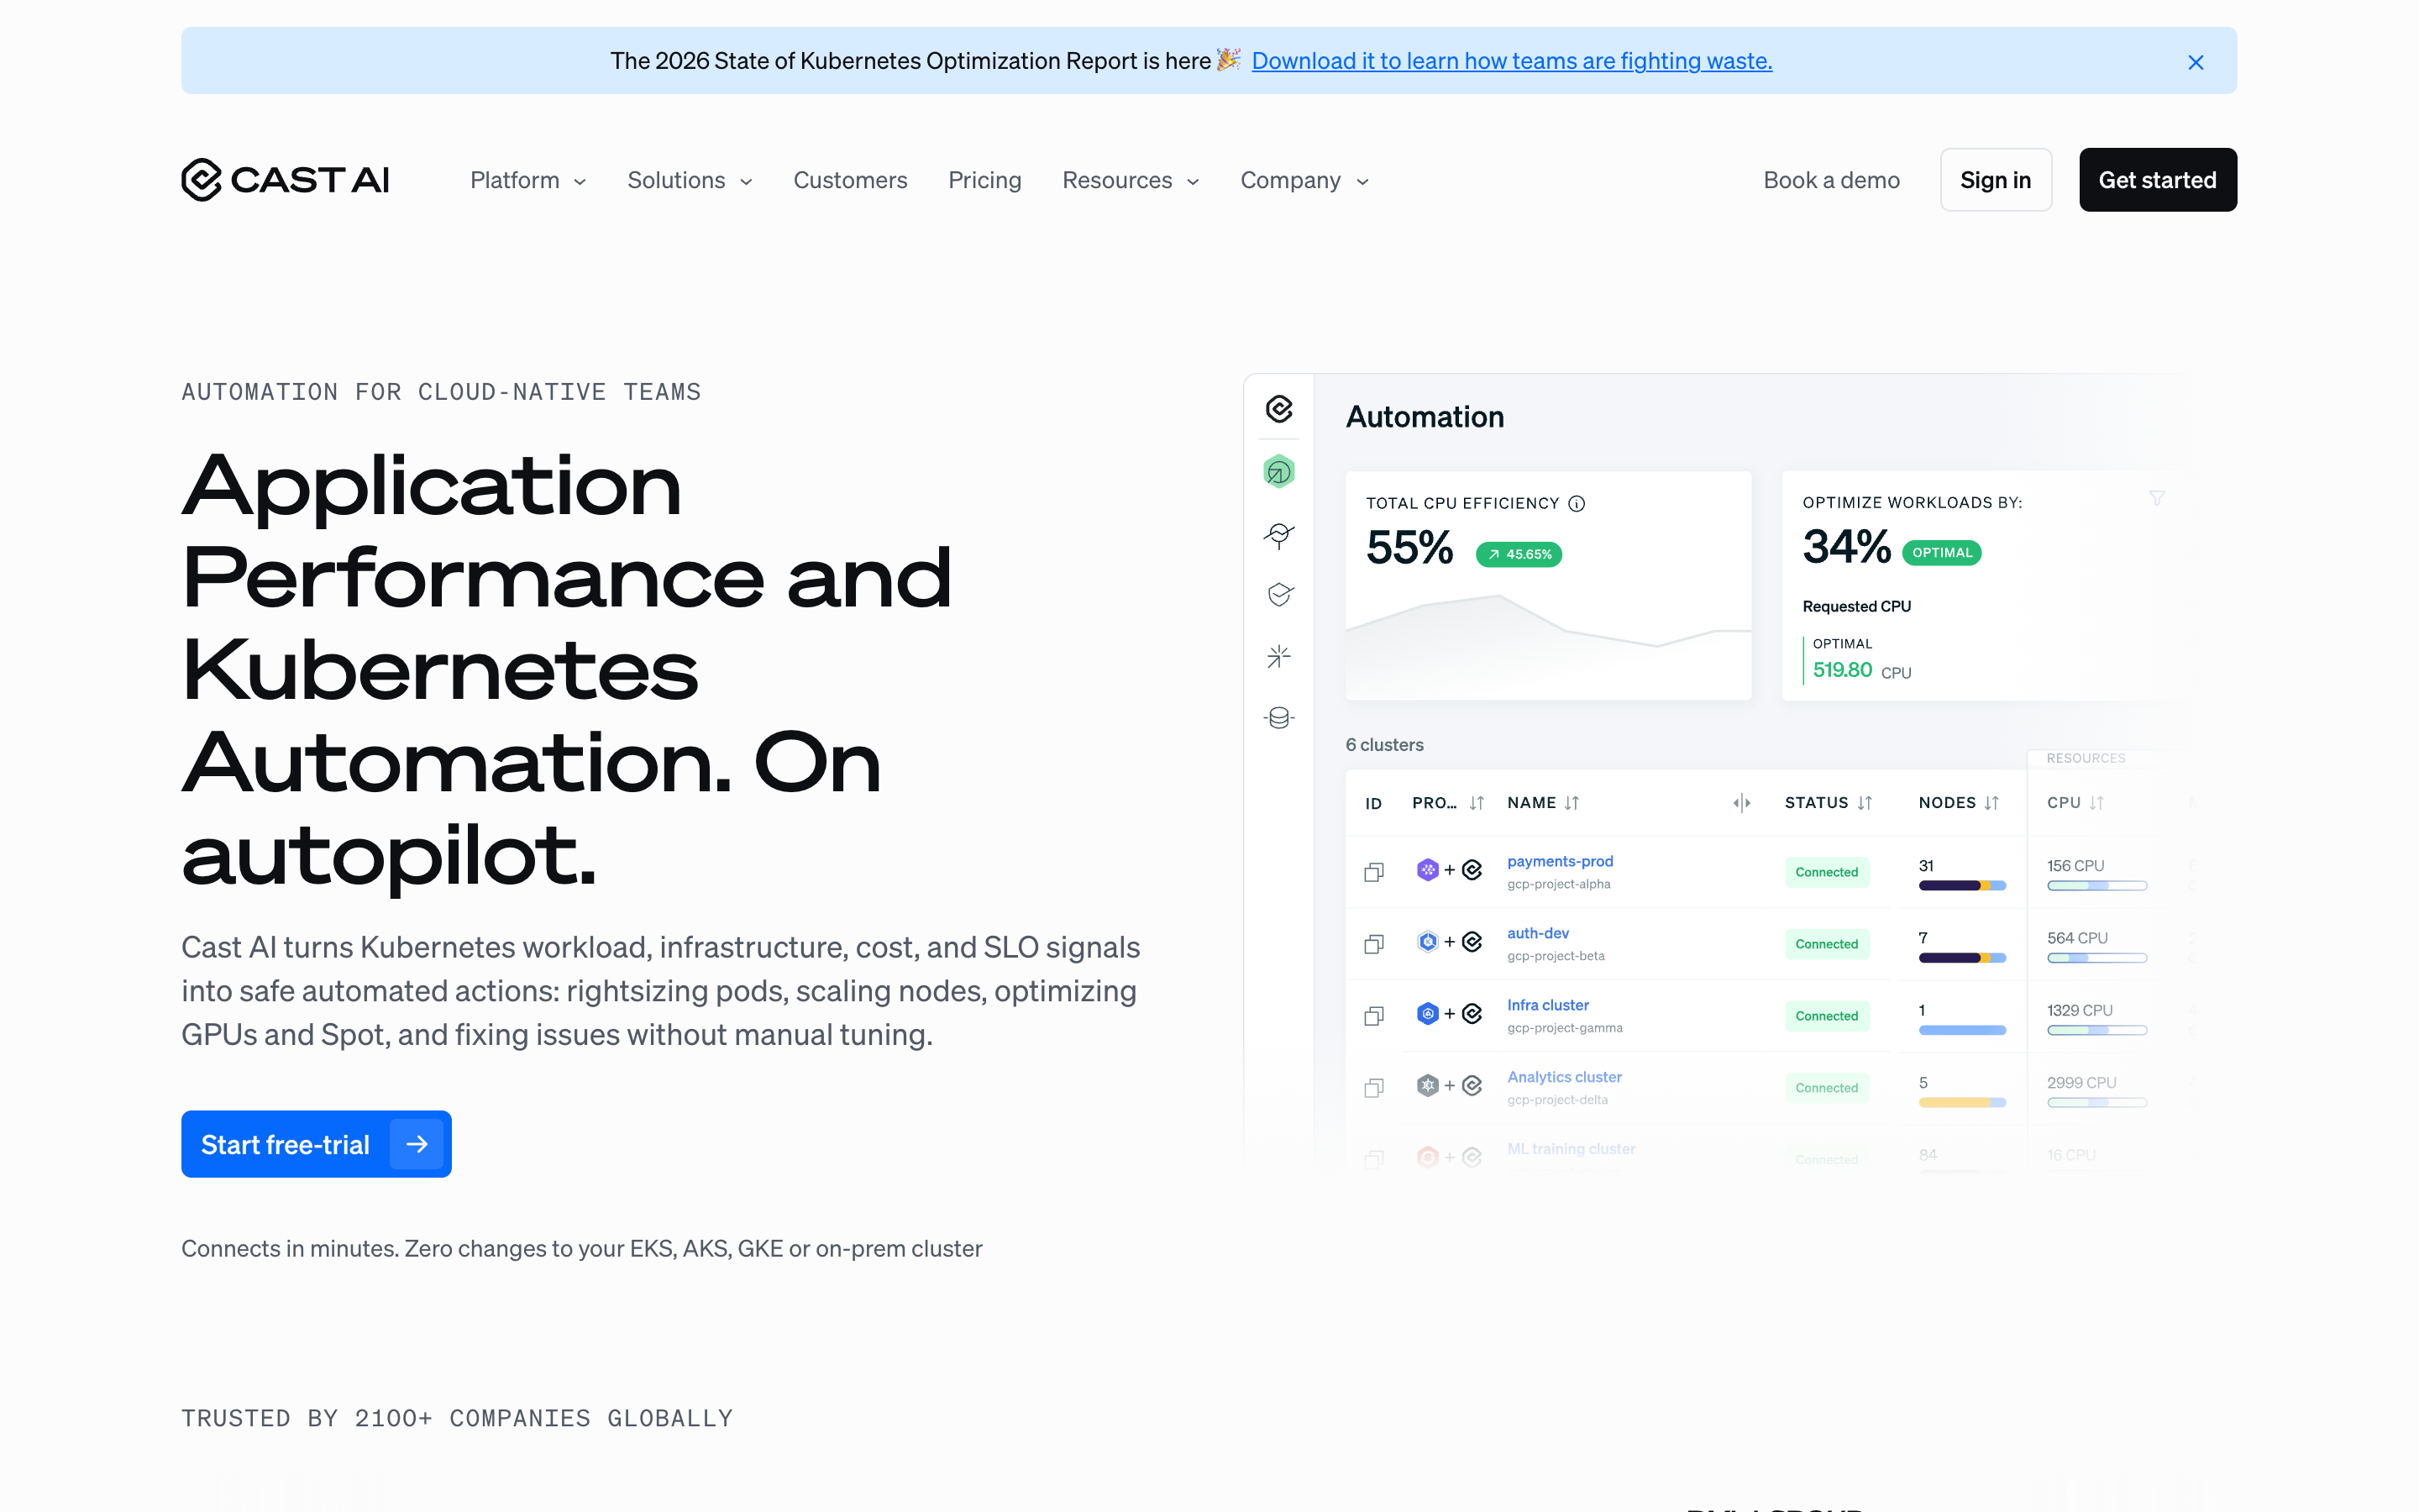The height and width of the screenshot is (1512, 2419).
Task: Close the Kubernetes report announcement banner
Action: tap(2195, 62)
